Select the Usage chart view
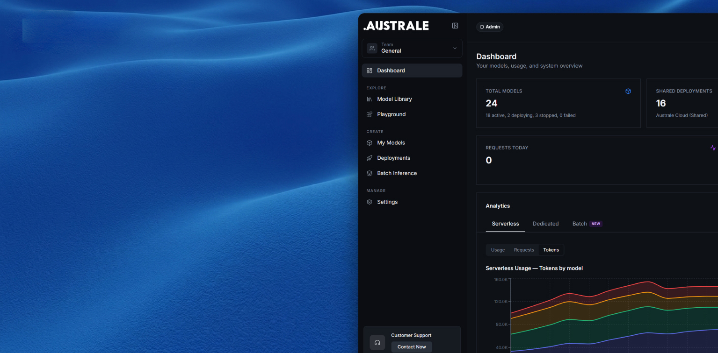The image size is (718, 353). pos(498,250)
